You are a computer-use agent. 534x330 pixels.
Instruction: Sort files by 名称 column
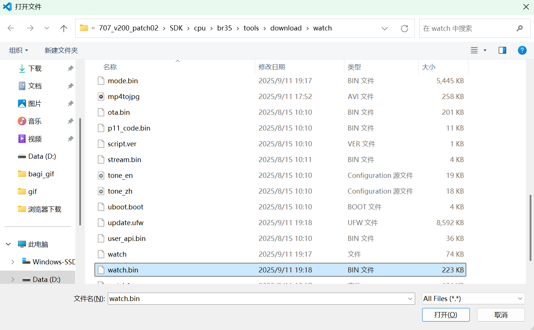click(110, 67)
